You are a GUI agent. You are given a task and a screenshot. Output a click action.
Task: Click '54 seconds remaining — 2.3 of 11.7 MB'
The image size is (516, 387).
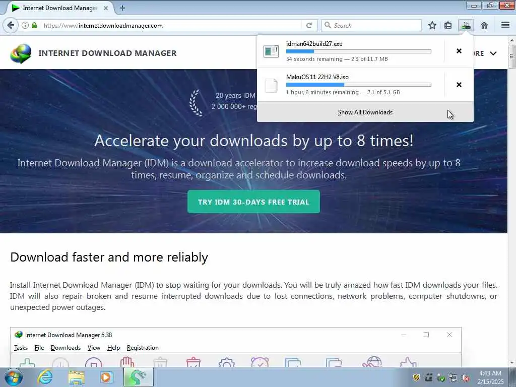(x=337, y=59)
